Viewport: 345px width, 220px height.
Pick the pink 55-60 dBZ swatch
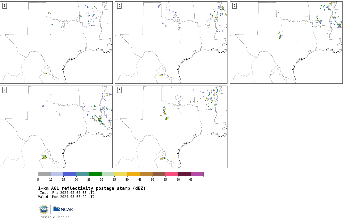point(172,174)
